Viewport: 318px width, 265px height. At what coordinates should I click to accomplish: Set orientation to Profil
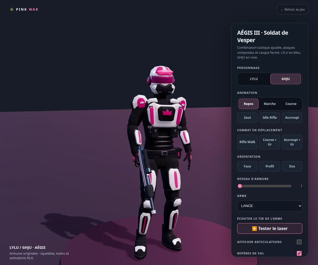tap(270, 166)
